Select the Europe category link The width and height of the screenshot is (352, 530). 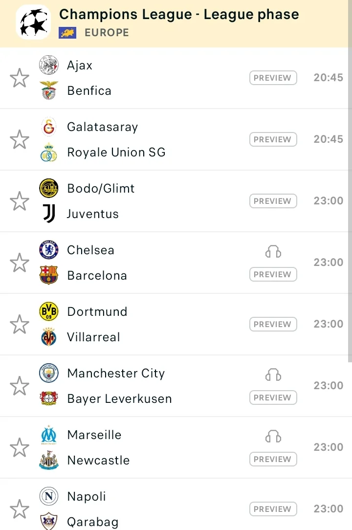coord(107,33)
